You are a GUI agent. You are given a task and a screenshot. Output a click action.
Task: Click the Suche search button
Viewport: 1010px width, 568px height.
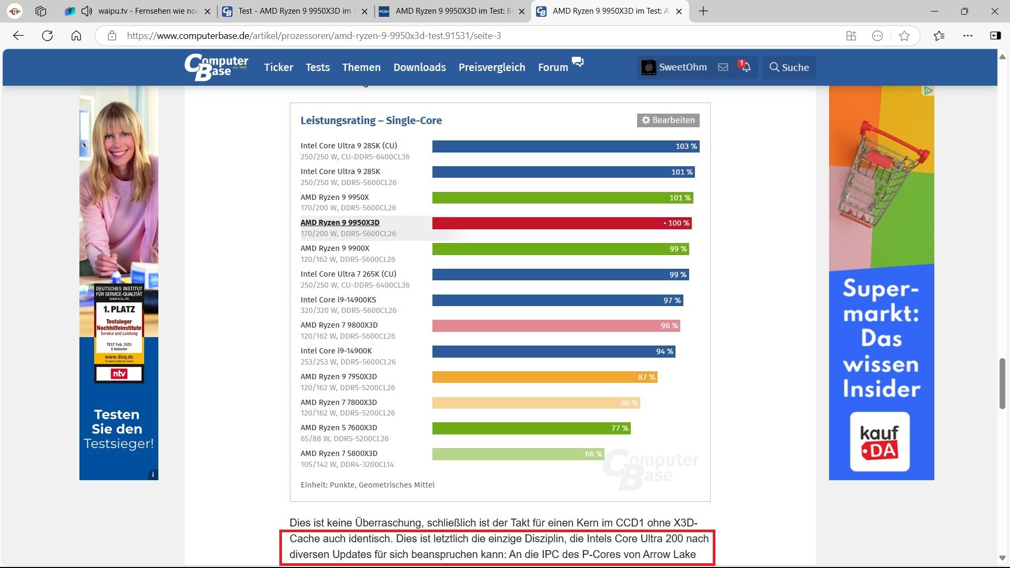(x=789, y=67)
